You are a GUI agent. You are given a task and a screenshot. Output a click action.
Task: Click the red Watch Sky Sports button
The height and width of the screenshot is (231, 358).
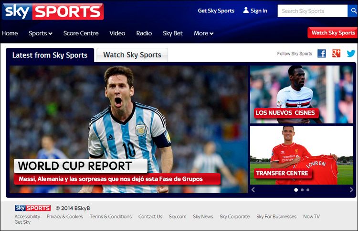[333, 33]
